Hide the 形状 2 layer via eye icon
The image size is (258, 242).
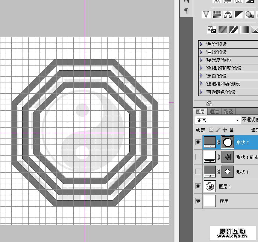pos(198,142)
